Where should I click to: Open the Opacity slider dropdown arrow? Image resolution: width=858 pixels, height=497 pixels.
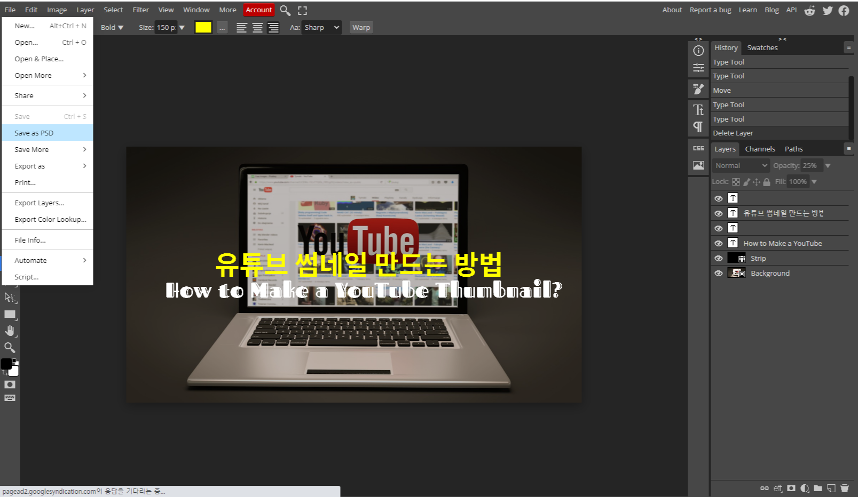coord(828,166)
